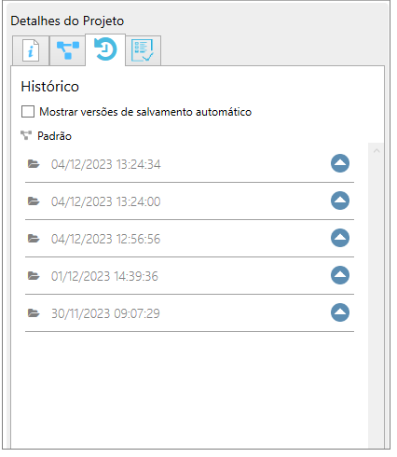Open folder icon for 04/12/2023 13:24:00
397x457 pixels.
(34, 201)
